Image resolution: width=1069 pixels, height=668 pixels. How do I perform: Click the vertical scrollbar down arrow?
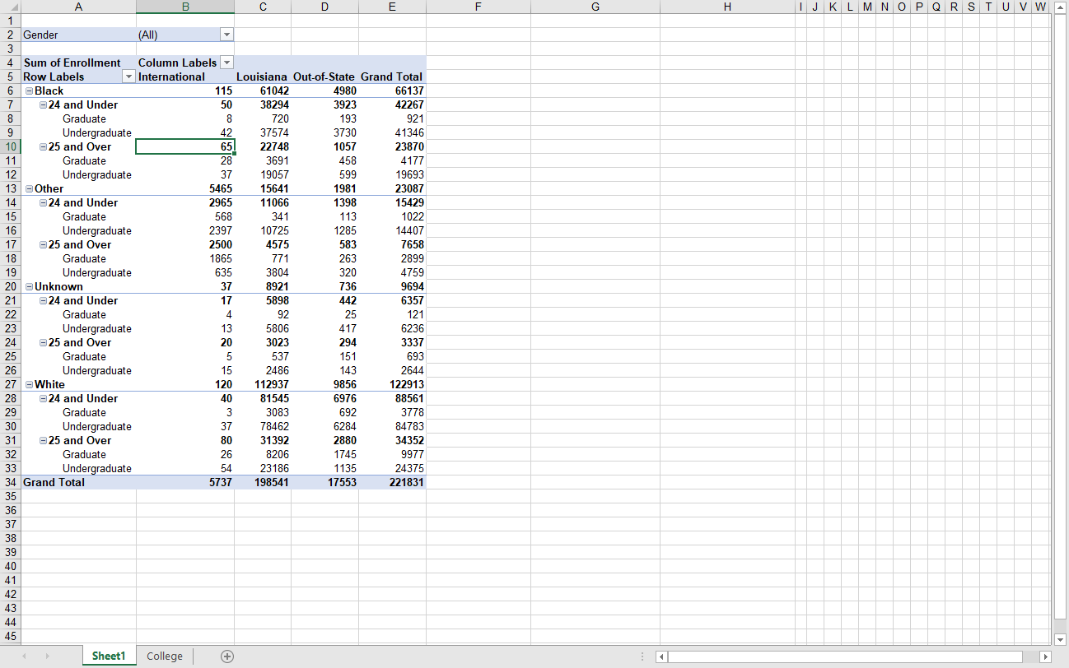point(1060,639)
